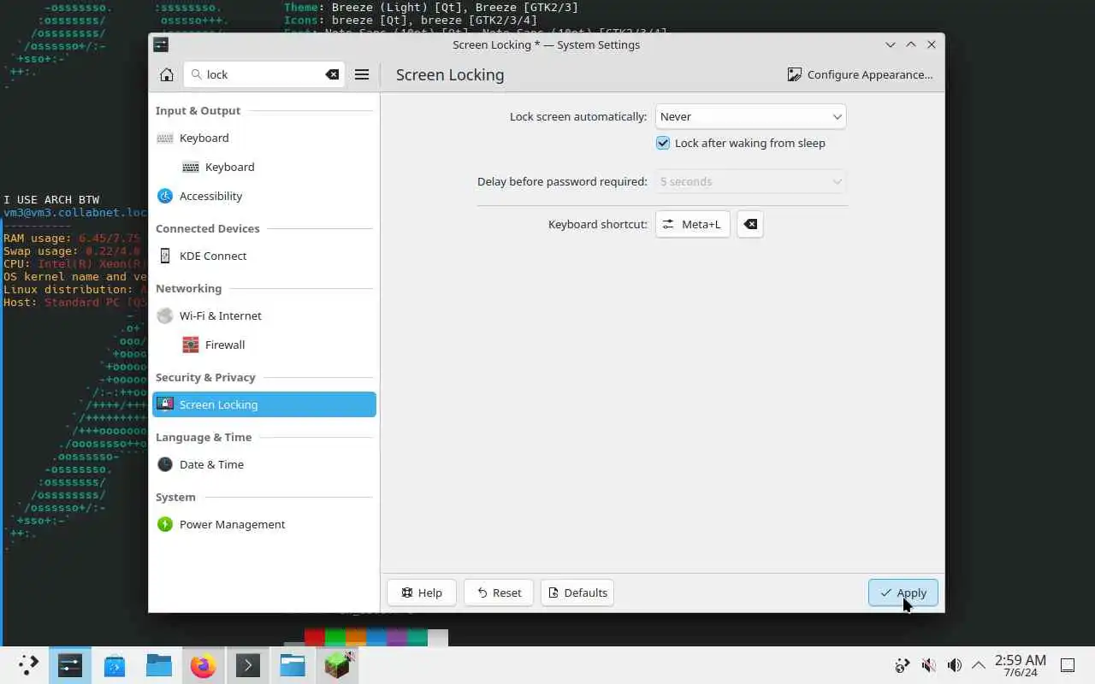Open the dark blue folder taskbar icon
The height and width of the screenshot is (684, 1095).
159,665
